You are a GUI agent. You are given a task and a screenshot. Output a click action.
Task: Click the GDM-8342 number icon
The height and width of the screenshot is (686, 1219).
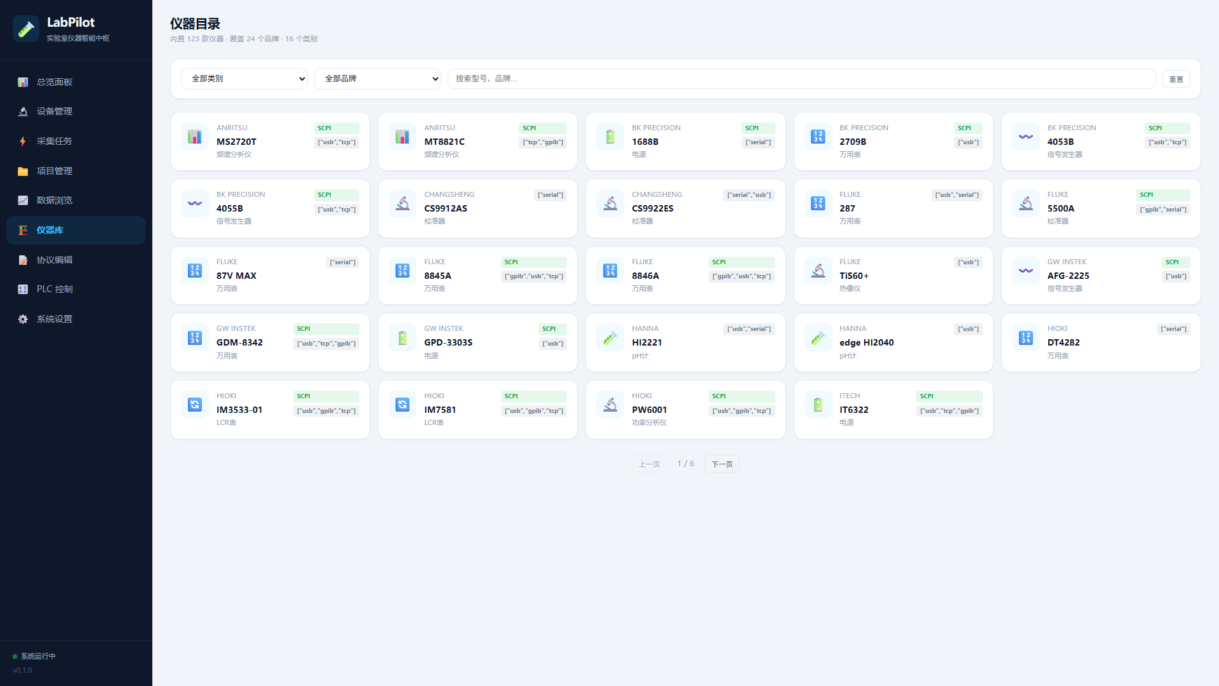click(195, 338)
